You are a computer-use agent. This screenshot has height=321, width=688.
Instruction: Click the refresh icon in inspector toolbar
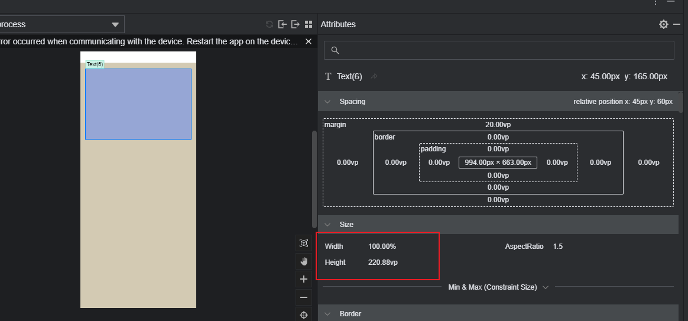pos(270,24)
